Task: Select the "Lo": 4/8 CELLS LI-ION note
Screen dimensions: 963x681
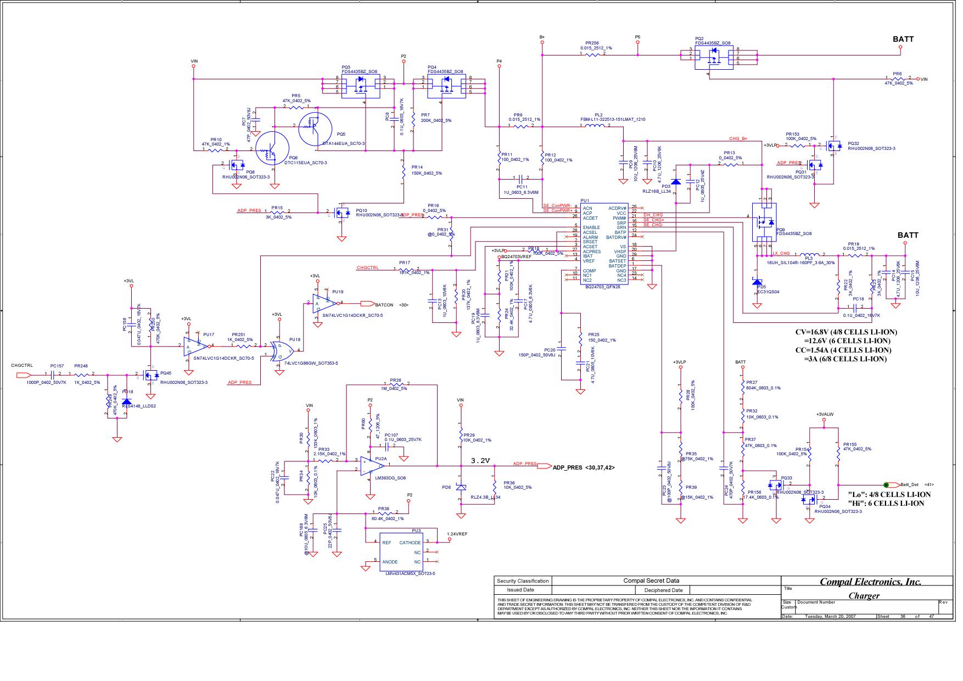Action: [x=889, y=495]
